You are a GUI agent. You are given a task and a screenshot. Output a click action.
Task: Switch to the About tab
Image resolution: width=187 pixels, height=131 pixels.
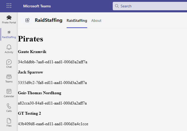(x=96, y=20)
